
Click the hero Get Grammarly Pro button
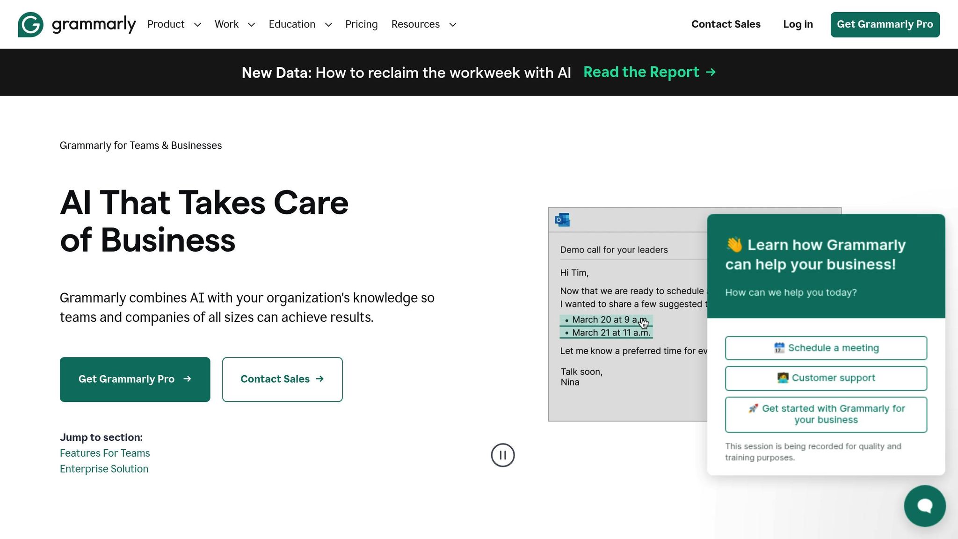point(135,379)
